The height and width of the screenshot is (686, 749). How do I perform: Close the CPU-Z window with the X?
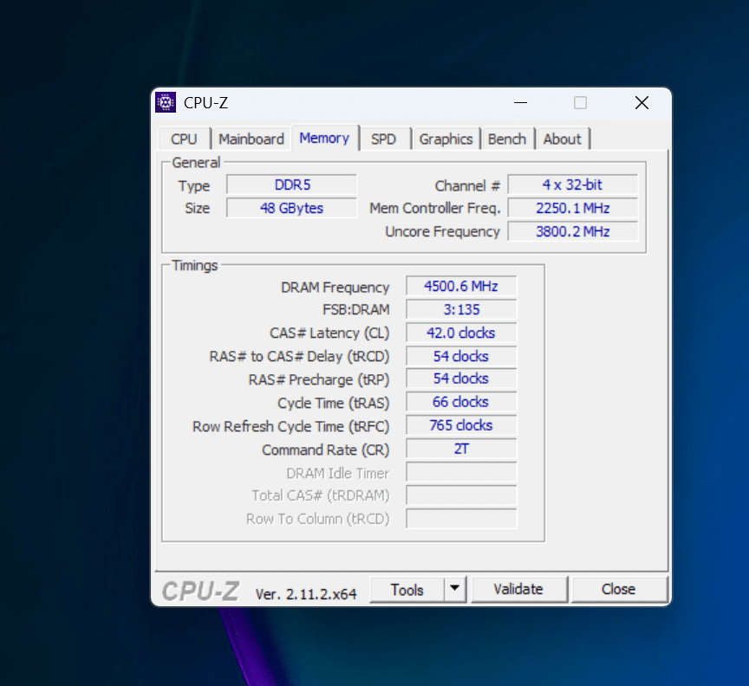642,102
